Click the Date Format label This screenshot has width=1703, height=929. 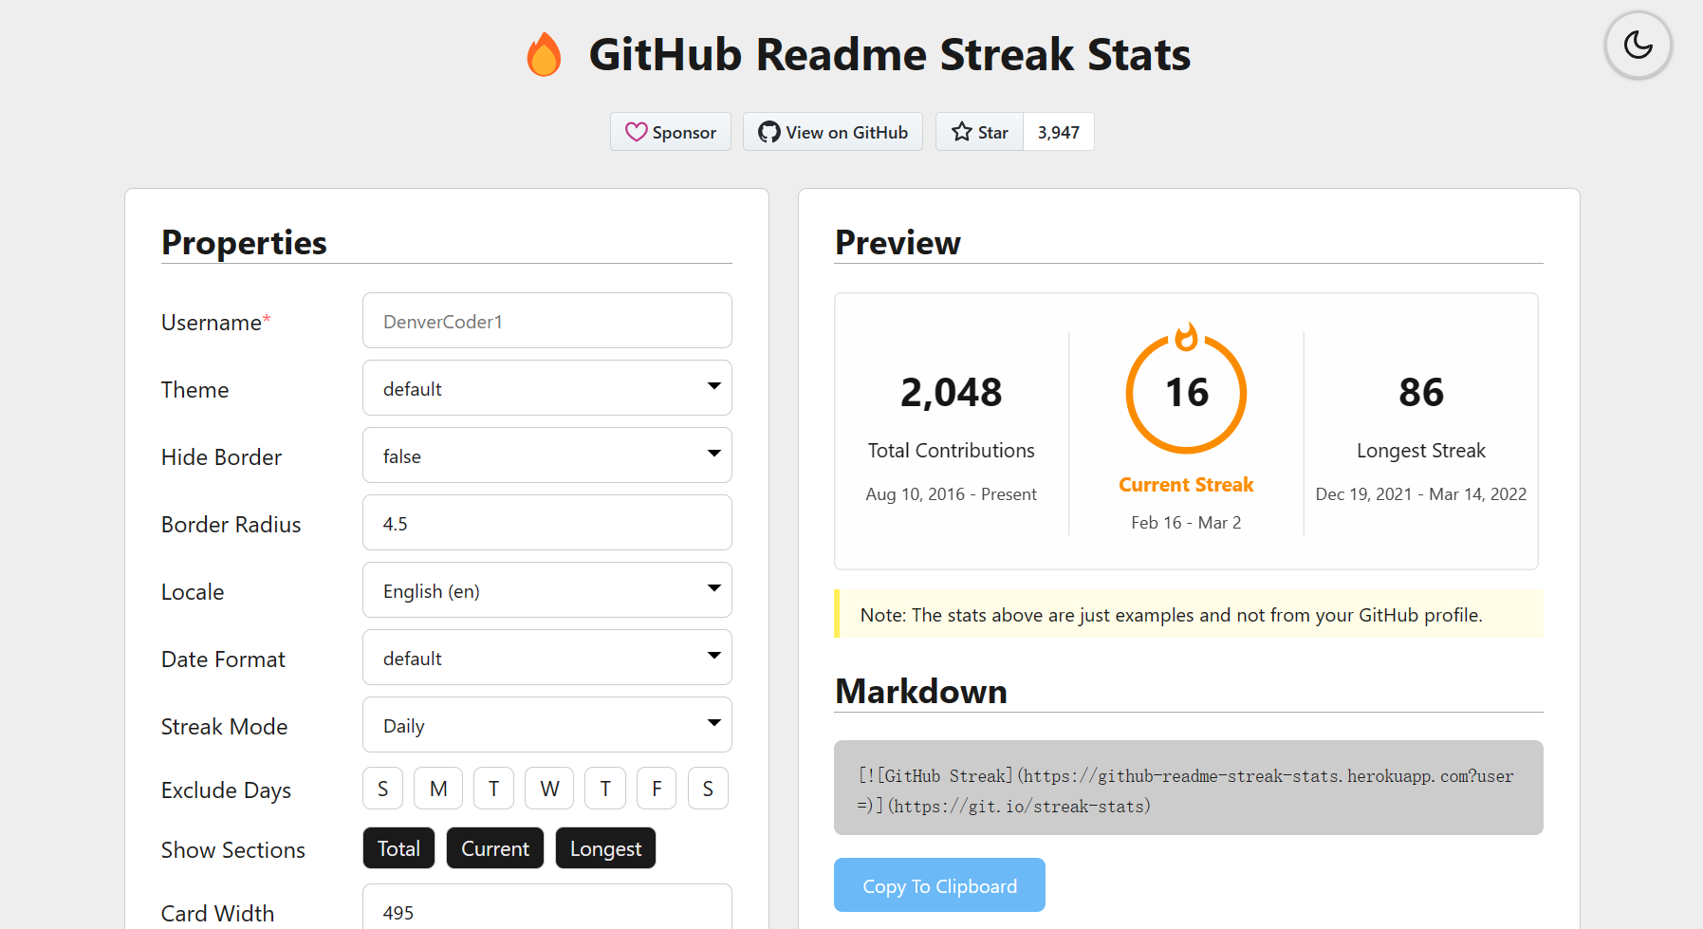[x=223, y=660]
